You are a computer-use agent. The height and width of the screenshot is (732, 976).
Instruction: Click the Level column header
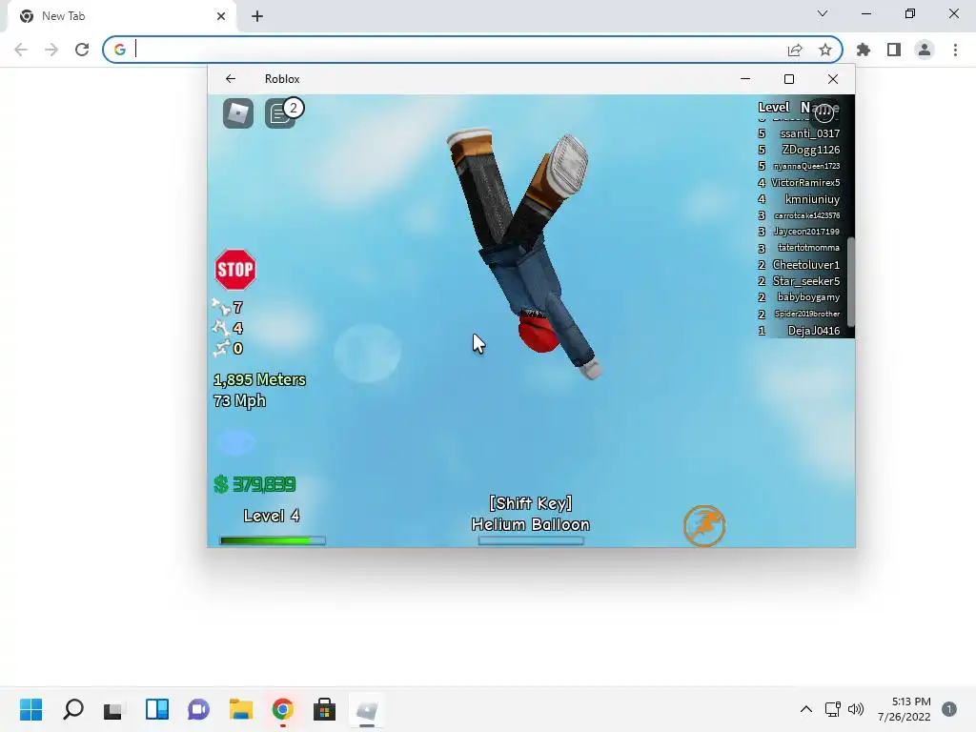point(774,107)
